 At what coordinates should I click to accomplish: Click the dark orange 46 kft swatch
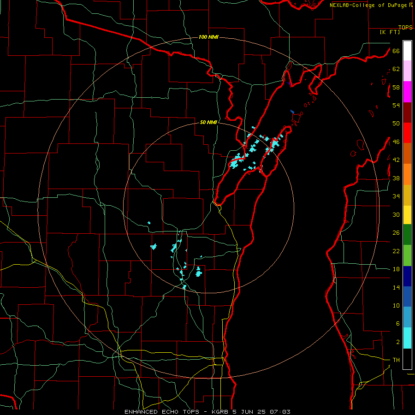click(x=407, y=154)
